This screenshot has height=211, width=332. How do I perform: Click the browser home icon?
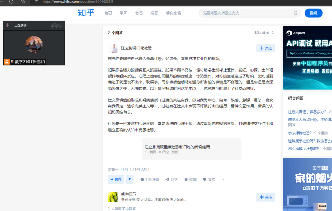[23, 2]
